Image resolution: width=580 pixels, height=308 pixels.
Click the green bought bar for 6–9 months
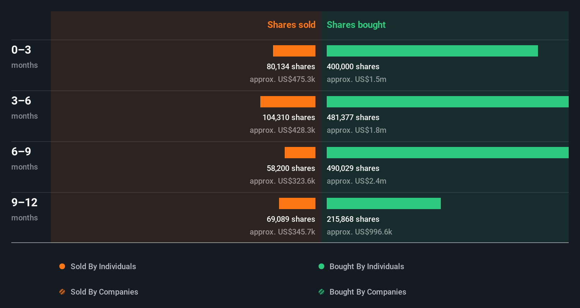(x=448, y=153)
